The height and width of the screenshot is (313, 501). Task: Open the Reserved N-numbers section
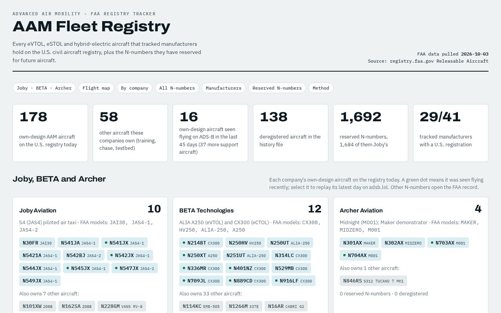[277, 88]
